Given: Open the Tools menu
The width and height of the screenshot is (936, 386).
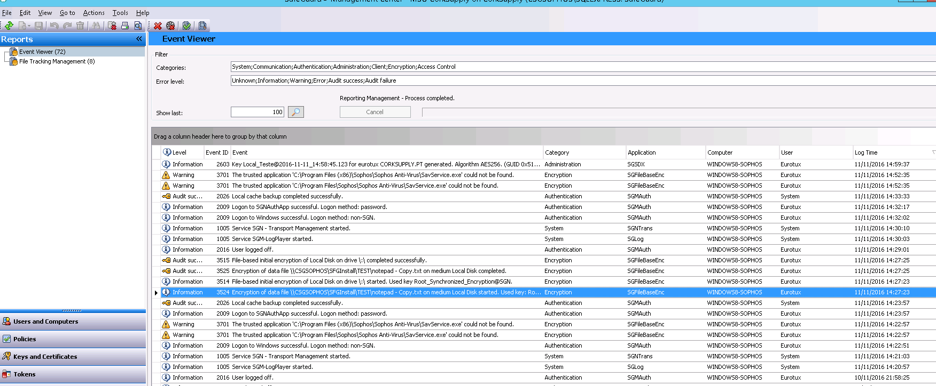Looking at the screenshot, I should click(x=120, y=13).
